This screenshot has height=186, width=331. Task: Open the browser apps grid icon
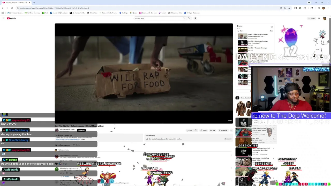(3, 13)
